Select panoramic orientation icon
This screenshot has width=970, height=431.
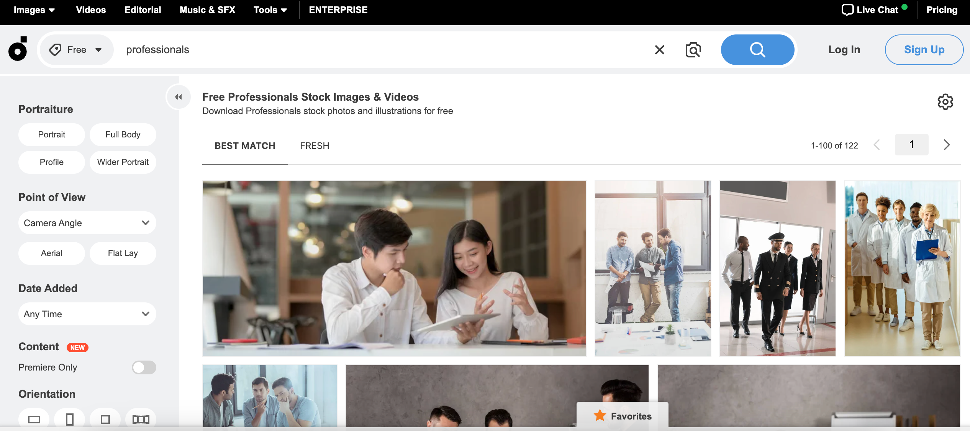[141, 420]
